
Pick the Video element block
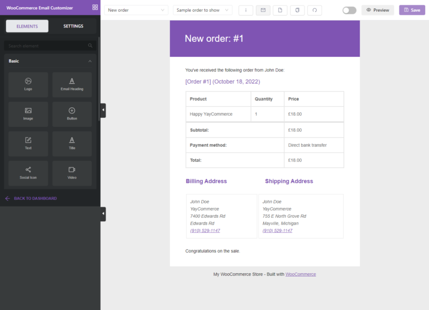(x=72, y=173)
